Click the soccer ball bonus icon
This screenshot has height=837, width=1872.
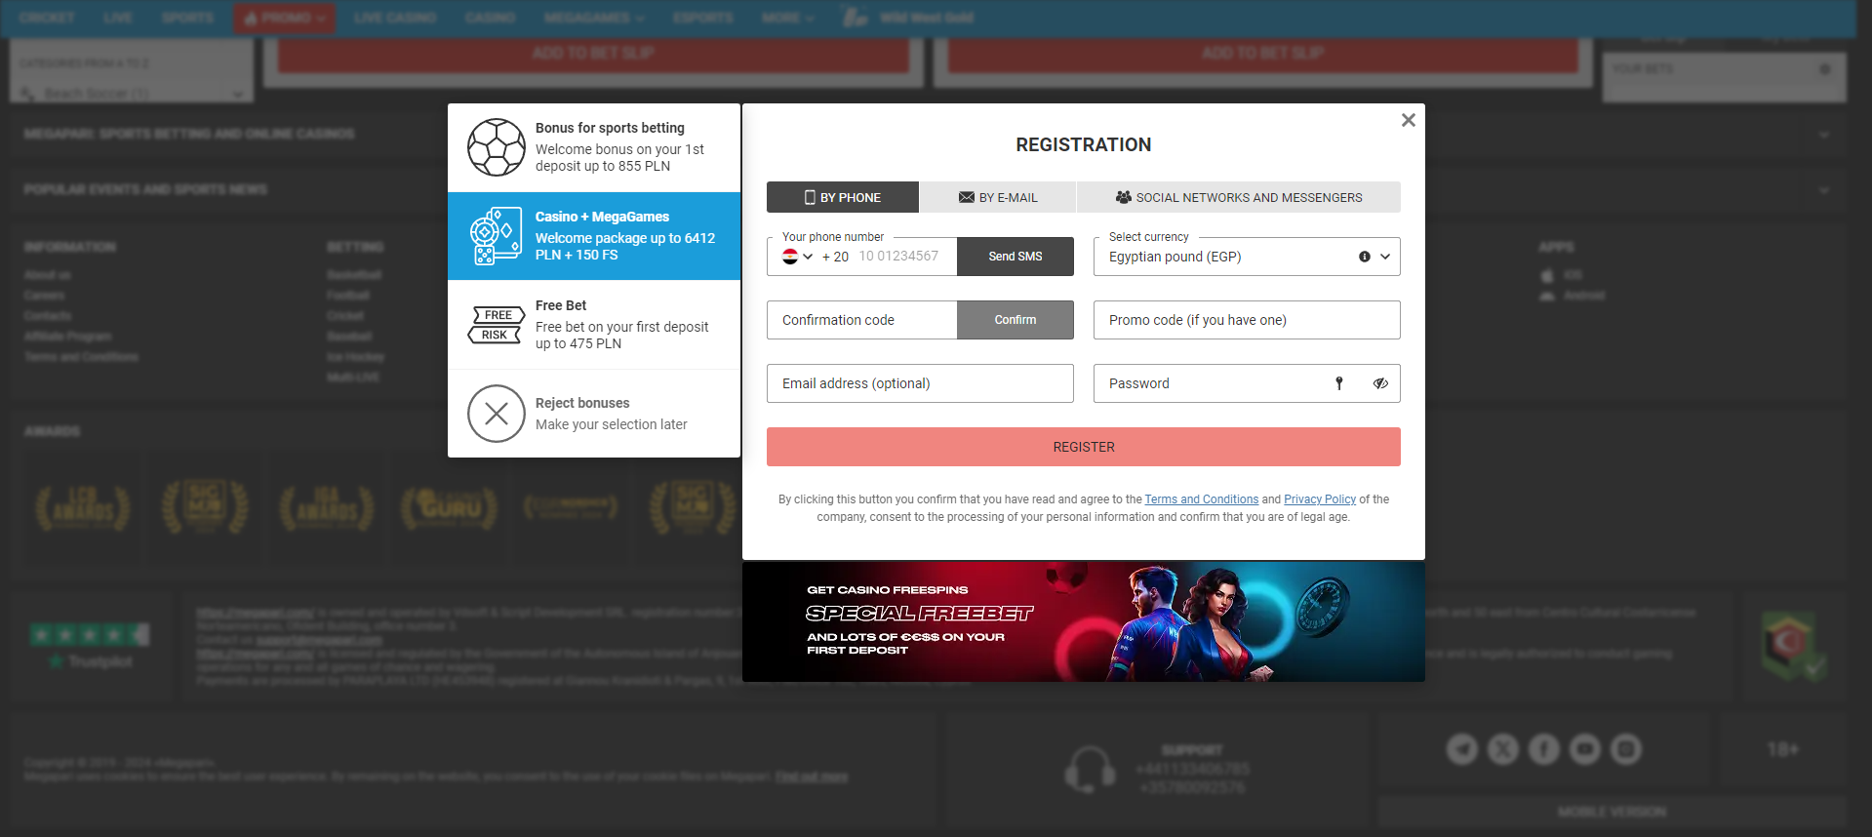coord(497,147)
